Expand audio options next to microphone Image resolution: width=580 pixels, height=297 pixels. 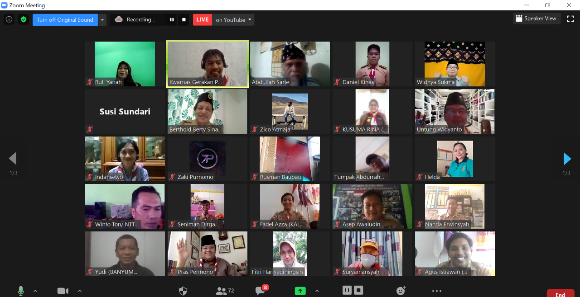point(35,291)
